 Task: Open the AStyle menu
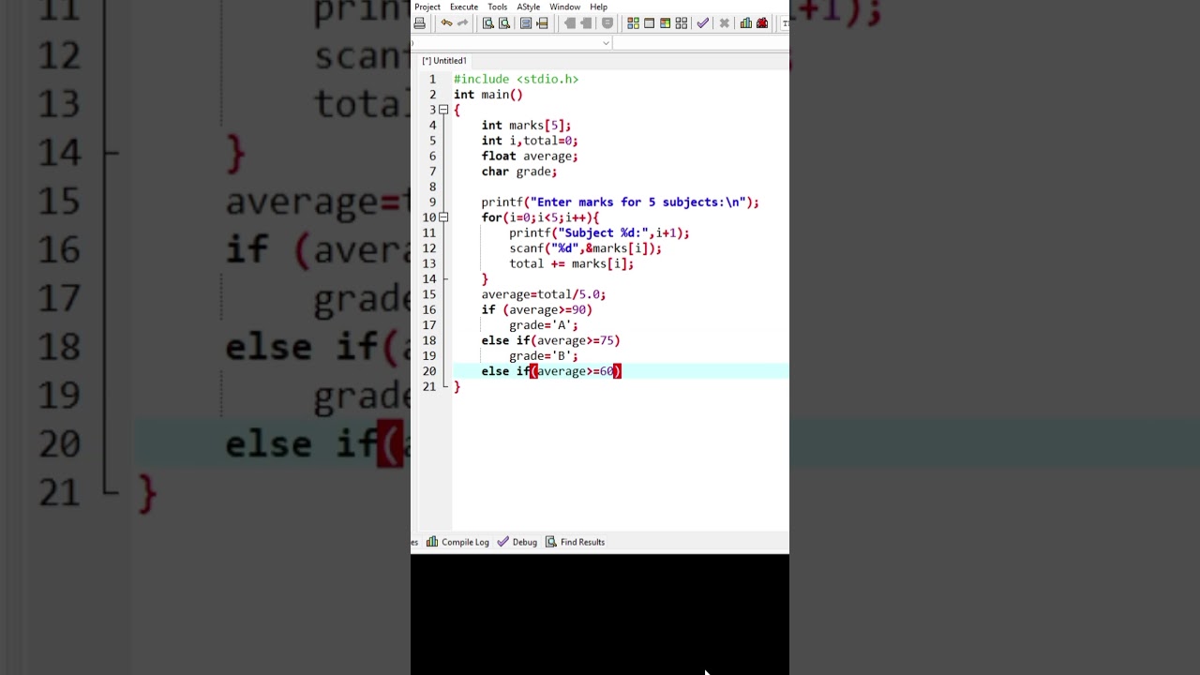(x=529, y=7)
